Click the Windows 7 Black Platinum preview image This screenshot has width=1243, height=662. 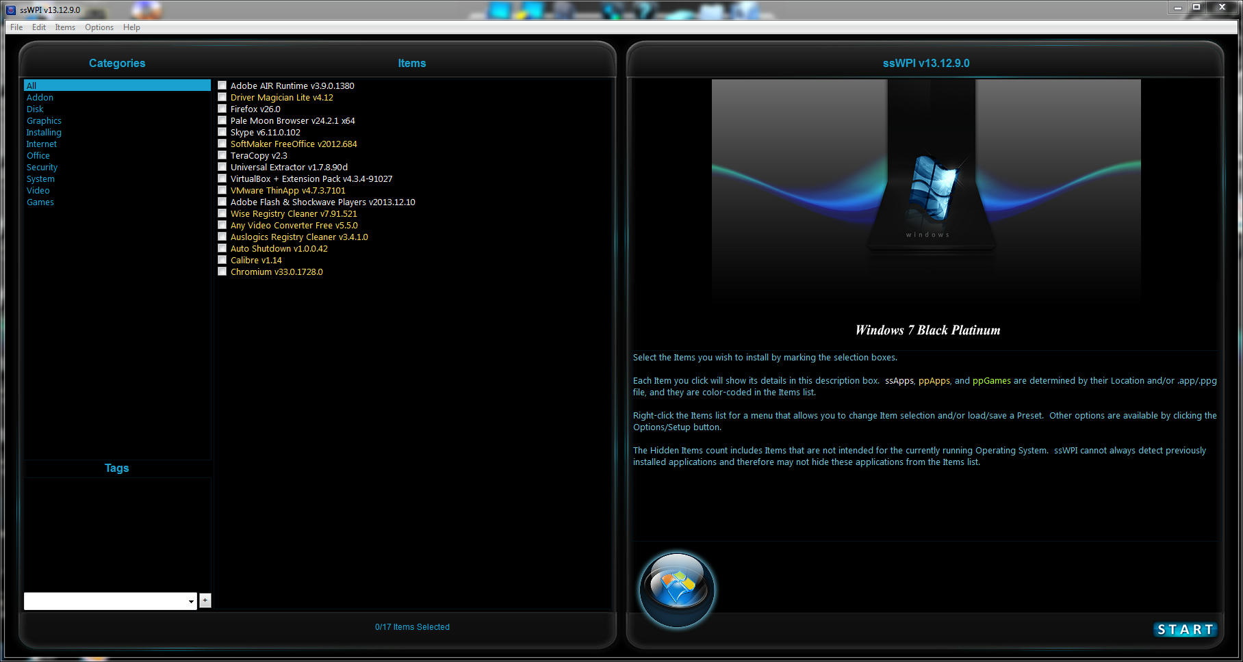[926, 191]
